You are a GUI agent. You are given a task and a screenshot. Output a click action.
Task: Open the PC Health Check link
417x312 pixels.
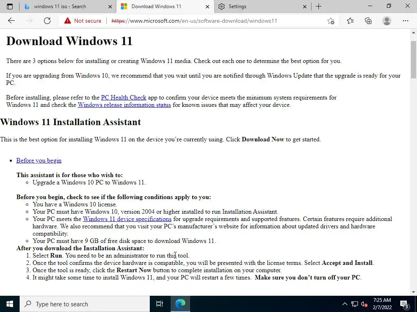(x=124, y=97)
